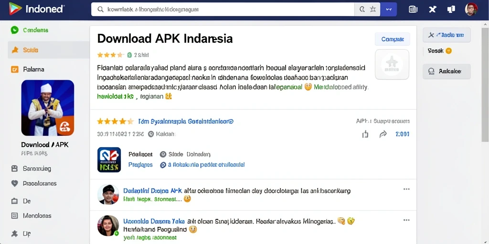Open the red and blue app logo

109,160
